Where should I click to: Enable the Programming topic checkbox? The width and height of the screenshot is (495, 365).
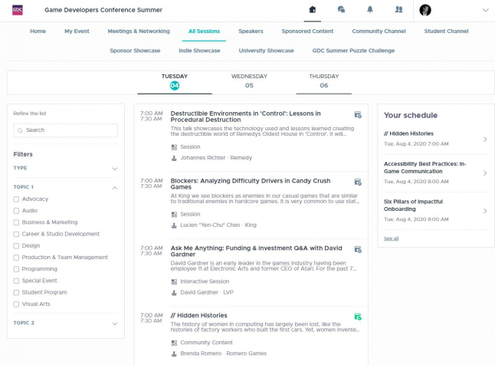(17, 269)
